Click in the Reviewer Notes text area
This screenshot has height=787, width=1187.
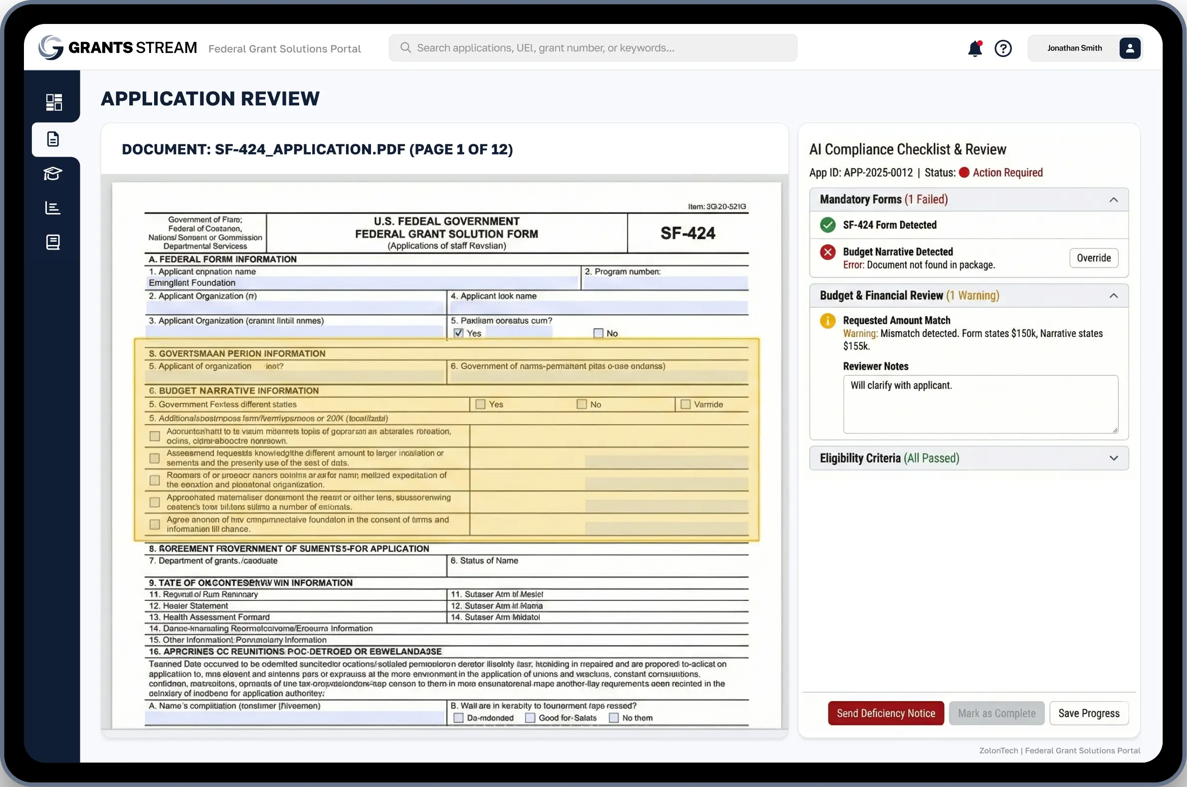click(x=980, y=405)
